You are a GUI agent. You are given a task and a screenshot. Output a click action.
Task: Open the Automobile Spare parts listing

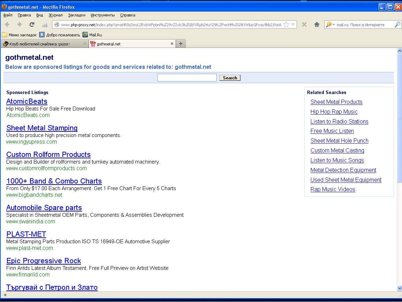[x=44, y=208]
